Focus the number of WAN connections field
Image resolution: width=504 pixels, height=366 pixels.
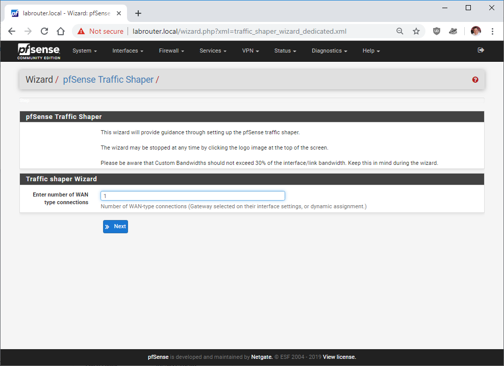coord(192,196)
